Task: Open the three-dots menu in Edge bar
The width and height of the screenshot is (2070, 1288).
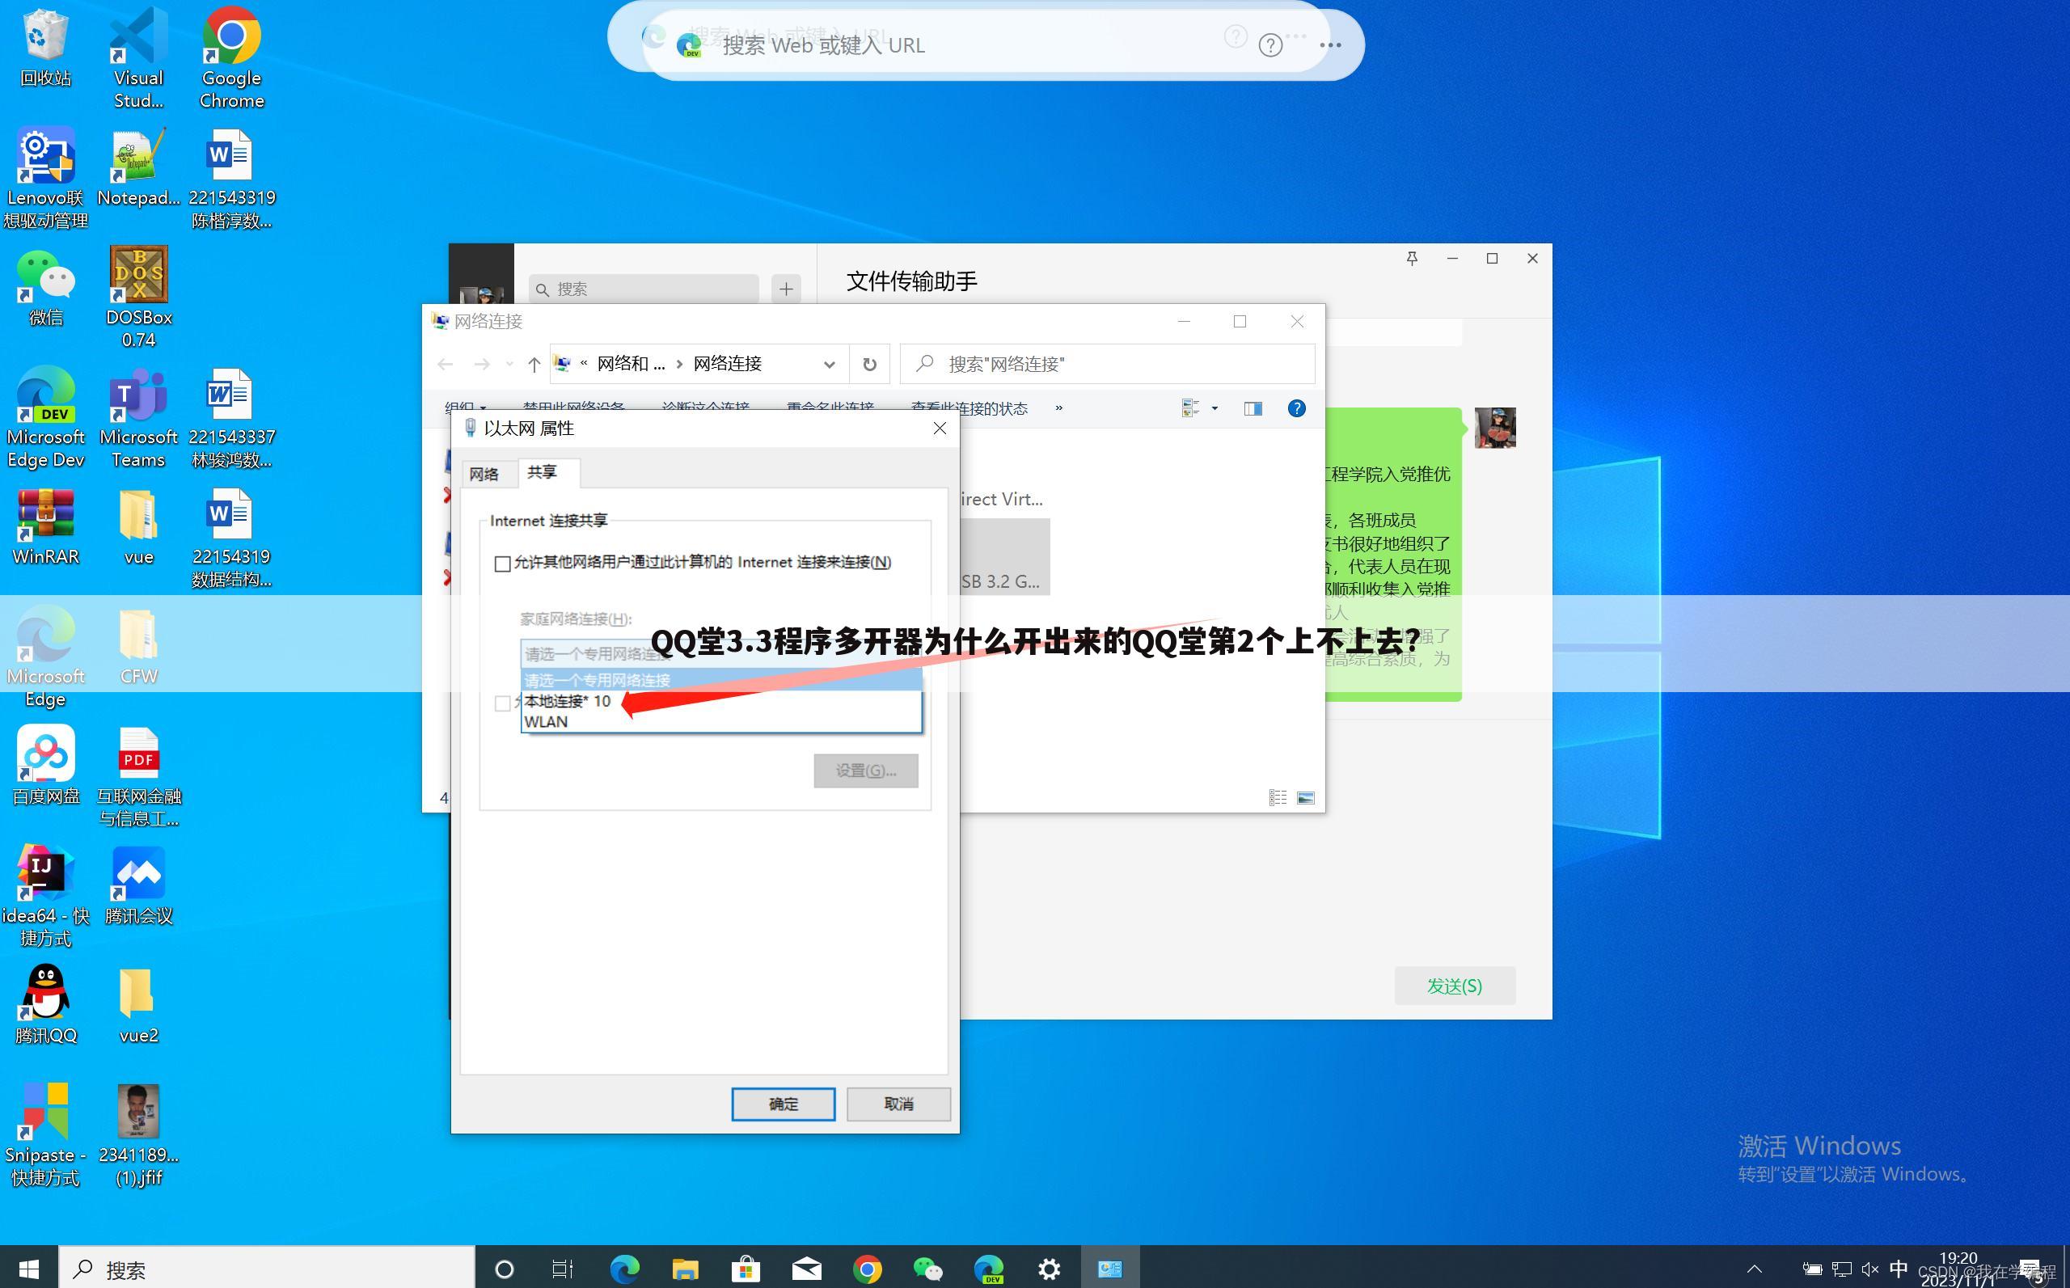Action: click(x=1330, y=45)
